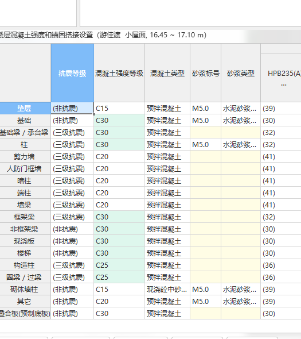Screen dimensions: 301x339
Task: Click the 砂浆类型 column header
Action: (241, 73)
